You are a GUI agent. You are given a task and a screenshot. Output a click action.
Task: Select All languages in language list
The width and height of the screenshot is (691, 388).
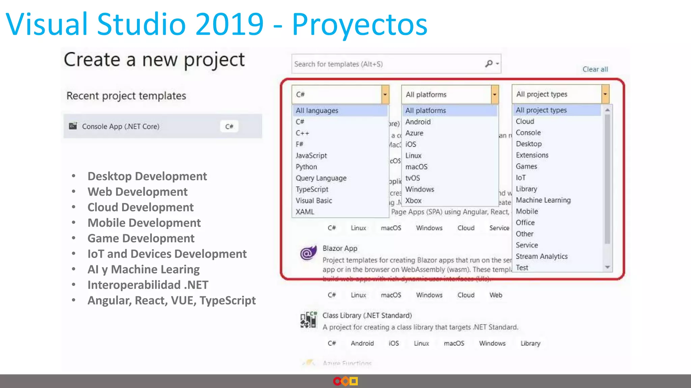click(x=340, y=110)
